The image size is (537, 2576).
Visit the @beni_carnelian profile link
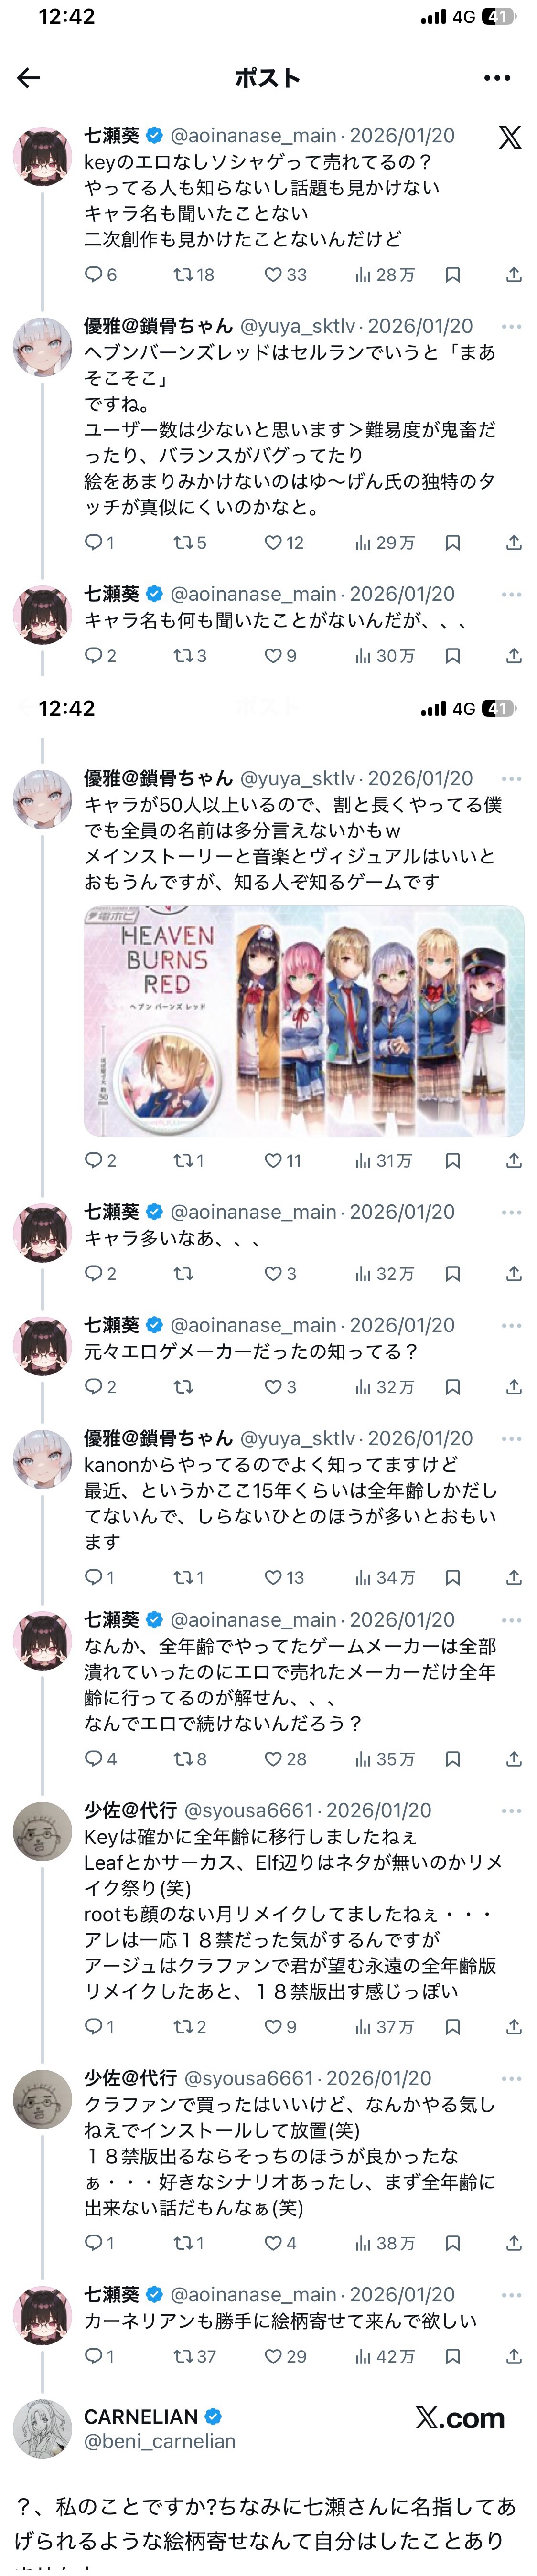tap(160, 2441)
